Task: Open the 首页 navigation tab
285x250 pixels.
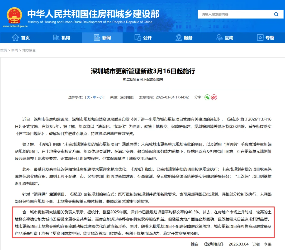Action: (x=21, y=38)
